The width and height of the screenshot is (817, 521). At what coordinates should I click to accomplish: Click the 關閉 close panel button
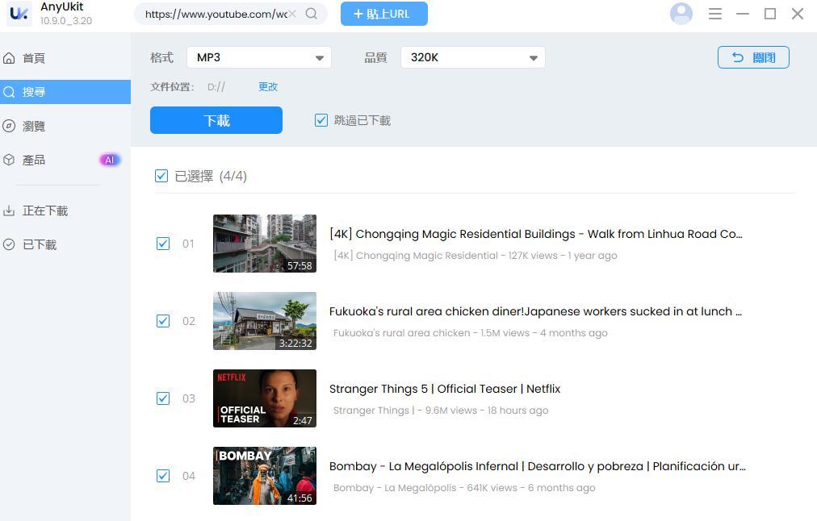[x=753, y=57]
